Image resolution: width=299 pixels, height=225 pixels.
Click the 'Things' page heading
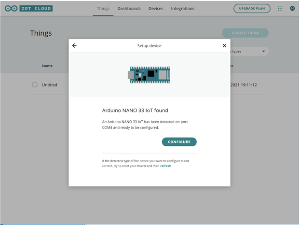tap(41, 33)
